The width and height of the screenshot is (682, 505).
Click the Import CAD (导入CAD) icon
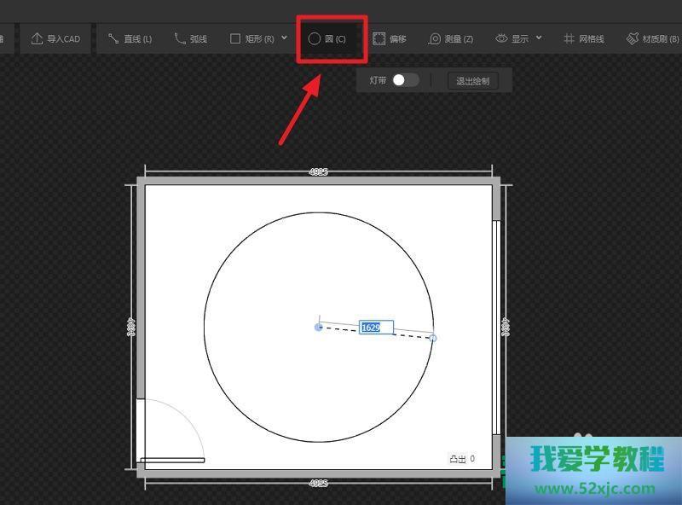[37, 39]
